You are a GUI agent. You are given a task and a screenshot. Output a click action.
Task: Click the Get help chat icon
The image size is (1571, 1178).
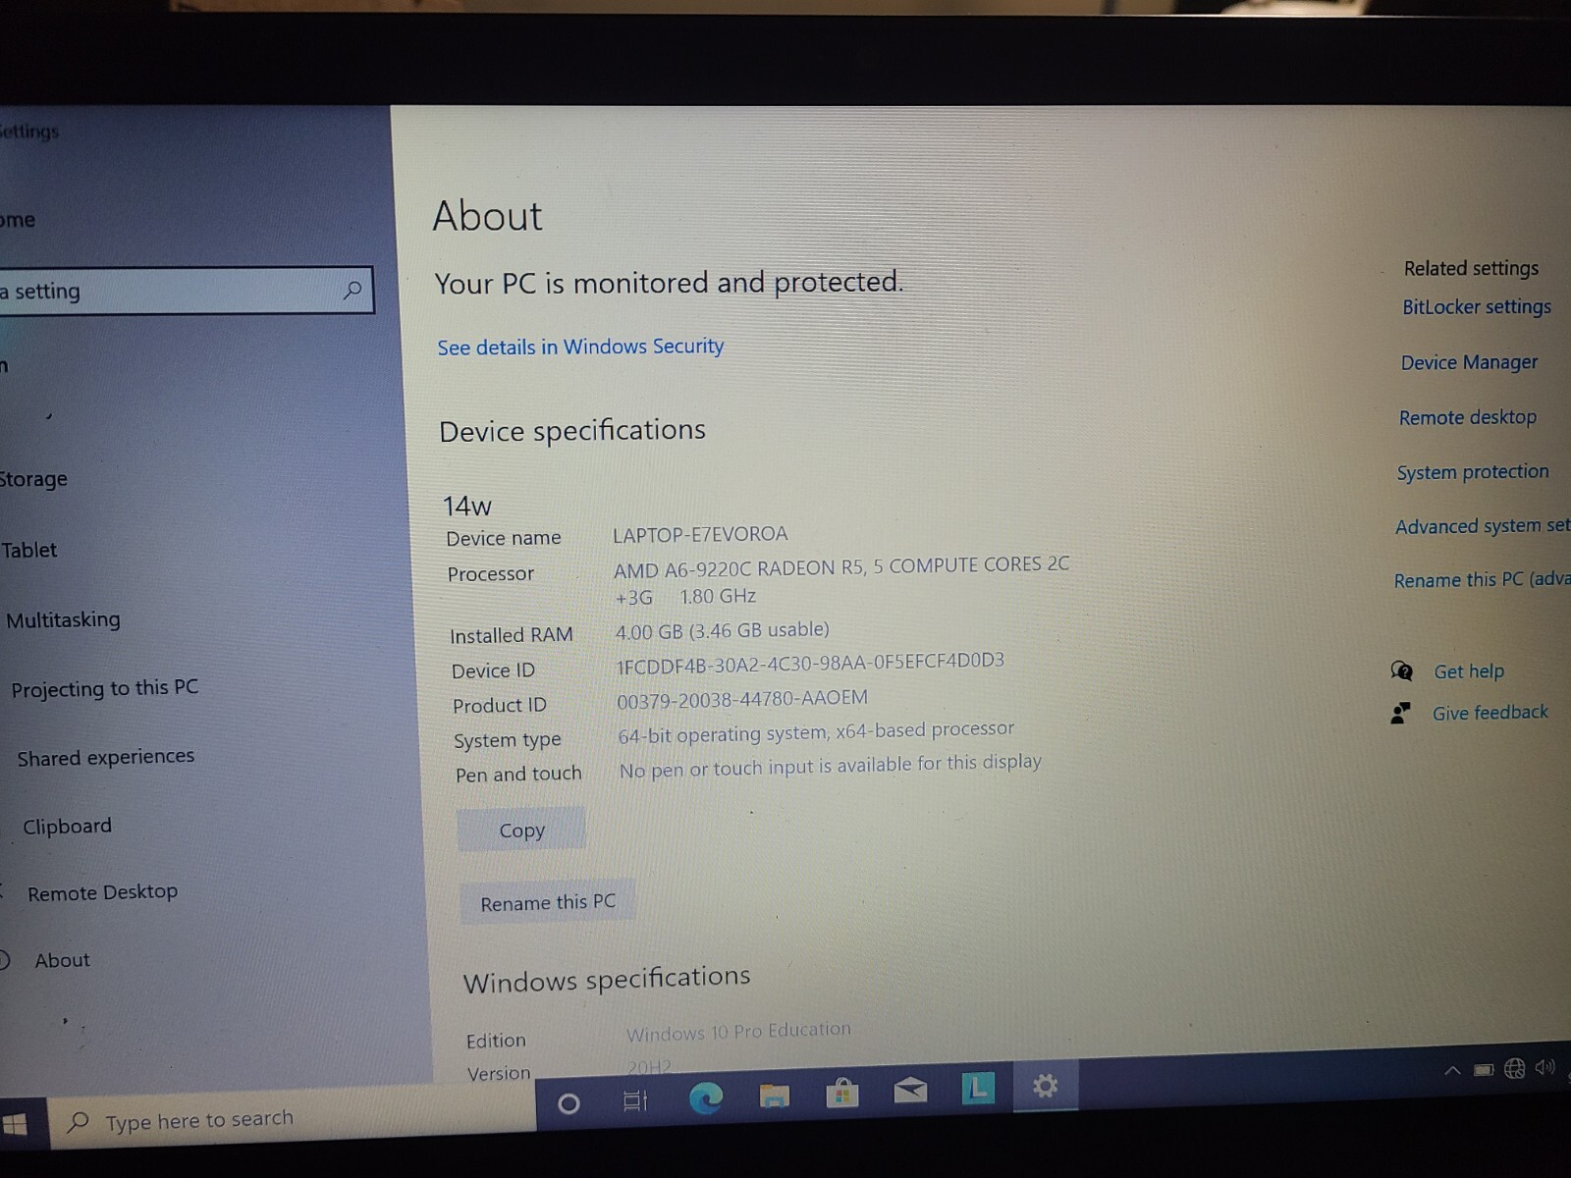click(x=1401, y=671)
